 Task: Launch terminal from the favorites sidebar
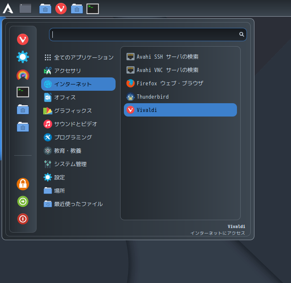23,92
